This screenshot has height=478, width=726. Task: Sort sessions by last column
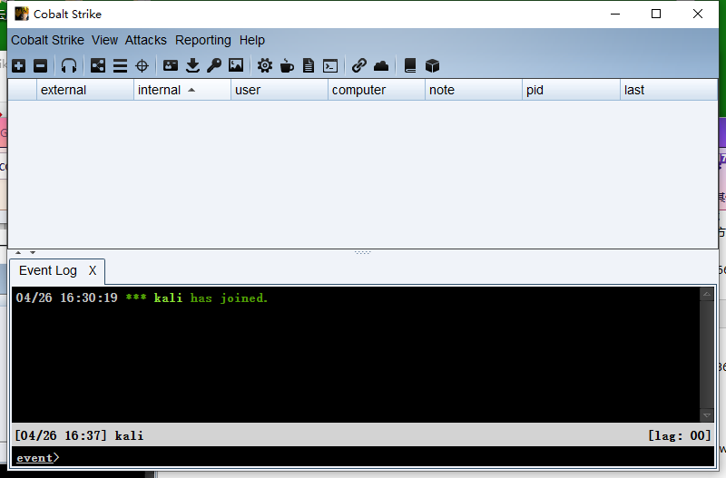[x=669, y=90]
